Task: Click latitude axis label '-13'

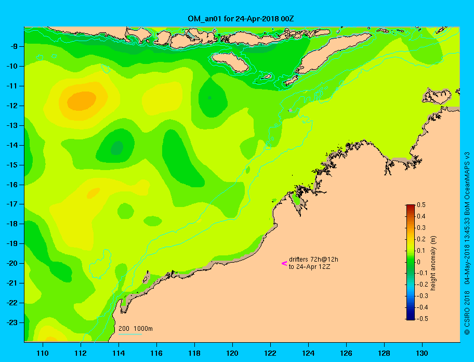Action: (11, 125)
